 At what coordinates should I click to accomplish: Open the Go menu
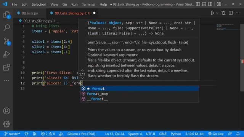65,4
